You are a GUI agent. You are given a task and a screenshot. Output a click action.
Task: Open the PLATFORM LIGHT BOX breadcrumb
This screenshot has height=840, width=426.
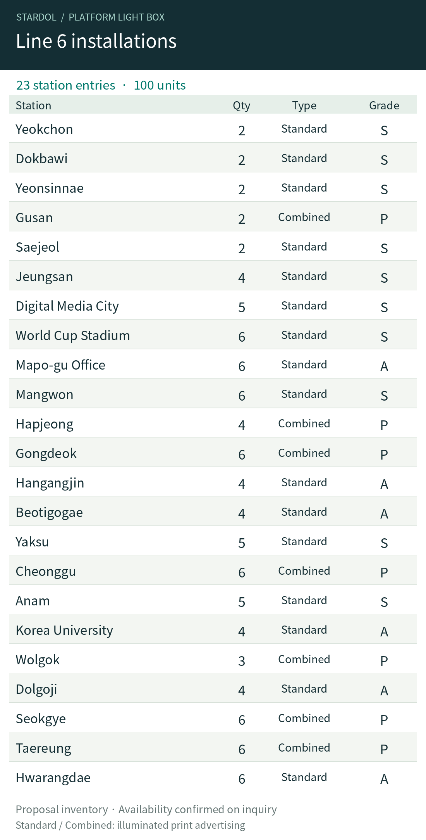(117, 17)
